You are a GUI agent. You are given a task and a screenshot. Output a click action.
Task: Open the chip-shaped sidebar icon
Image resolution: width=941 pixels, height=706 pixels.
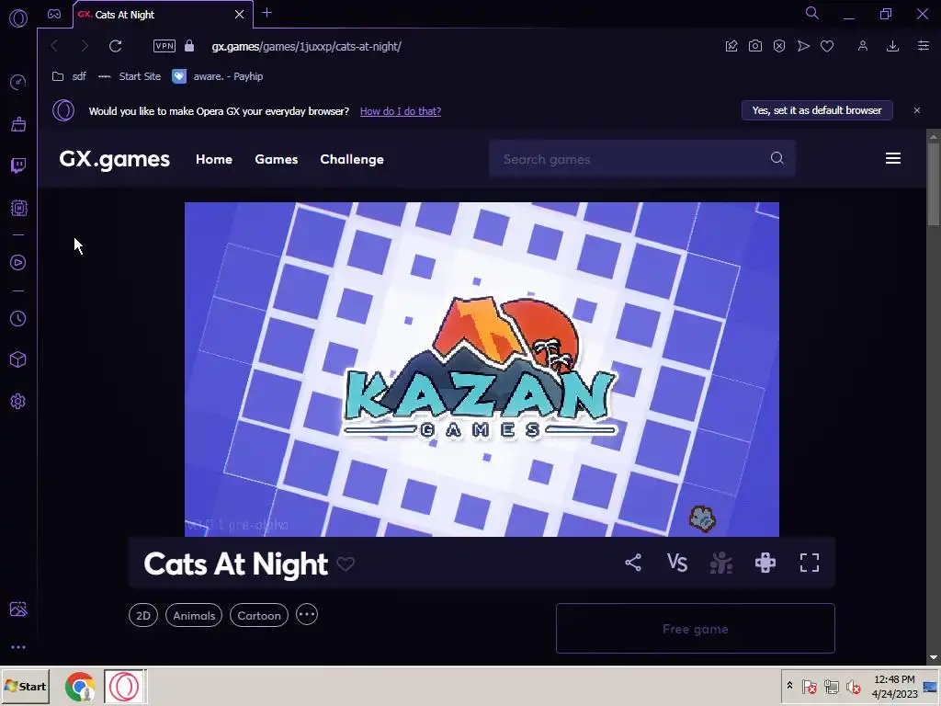18,208
